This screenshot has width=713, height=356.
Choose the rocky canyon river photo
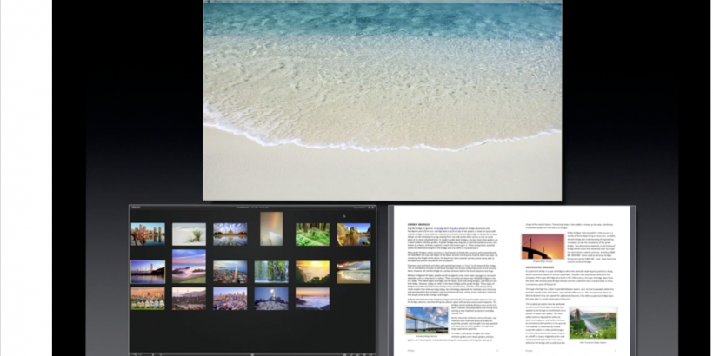coord(354,234)
